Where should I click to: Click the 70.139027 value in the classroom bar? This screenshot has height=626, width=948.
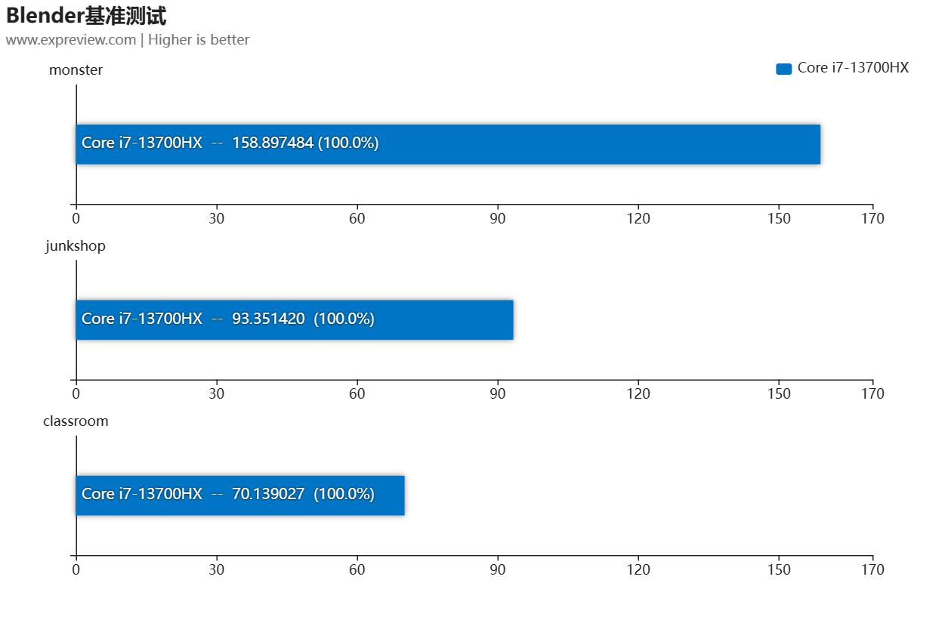pyautogui.click(x=268, y=494)
